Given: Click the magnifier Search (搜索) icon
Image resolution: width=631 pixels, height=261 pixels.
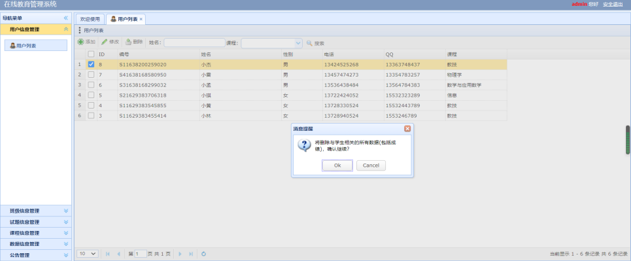Looking at the screenshot, I should 309,43.
